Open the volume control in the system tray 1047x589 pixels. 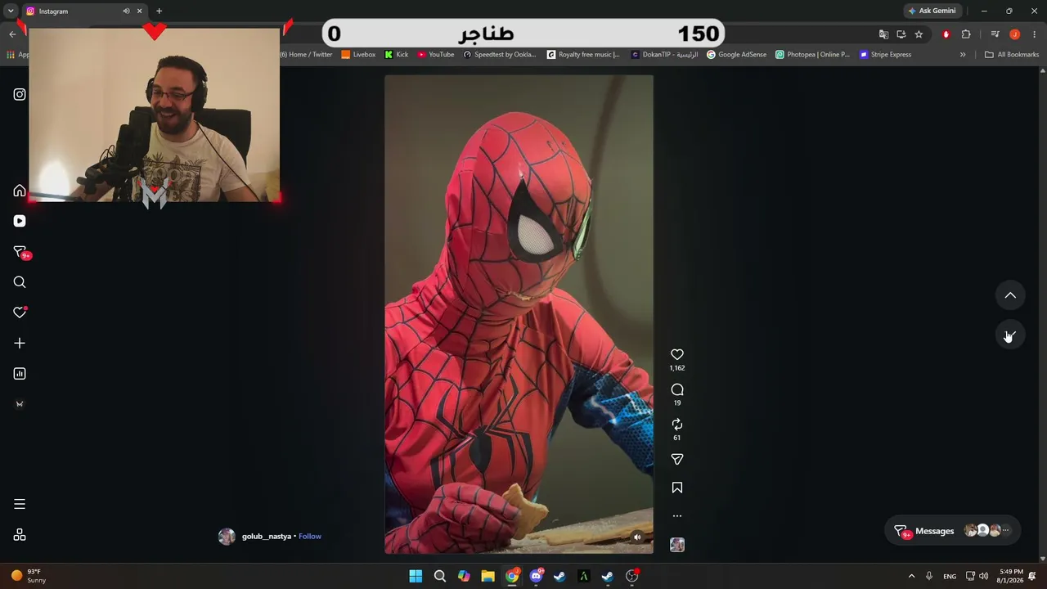(x=983, y=576)
